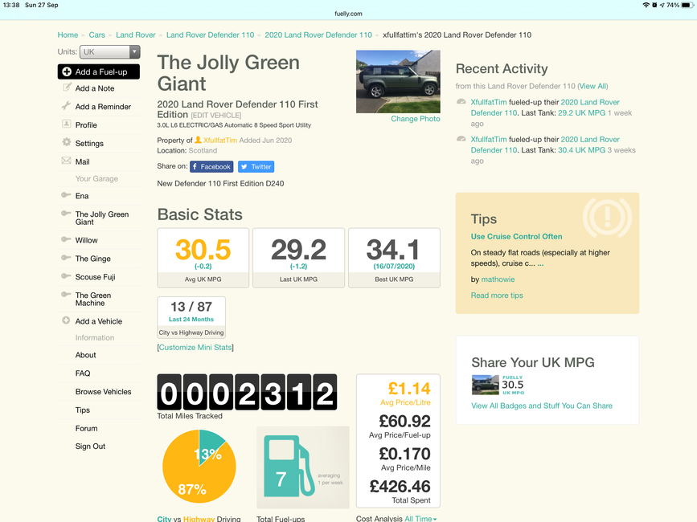This screenshot has height=522, width=697.
Task: Click the plus icon on Add a Fuel-up
Action: [x=67, y=71]
